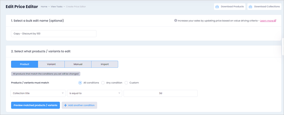Switch to the Variant tab
Image resolution: width=284 pixels, height=115 pixels.
tap(51, 64)
